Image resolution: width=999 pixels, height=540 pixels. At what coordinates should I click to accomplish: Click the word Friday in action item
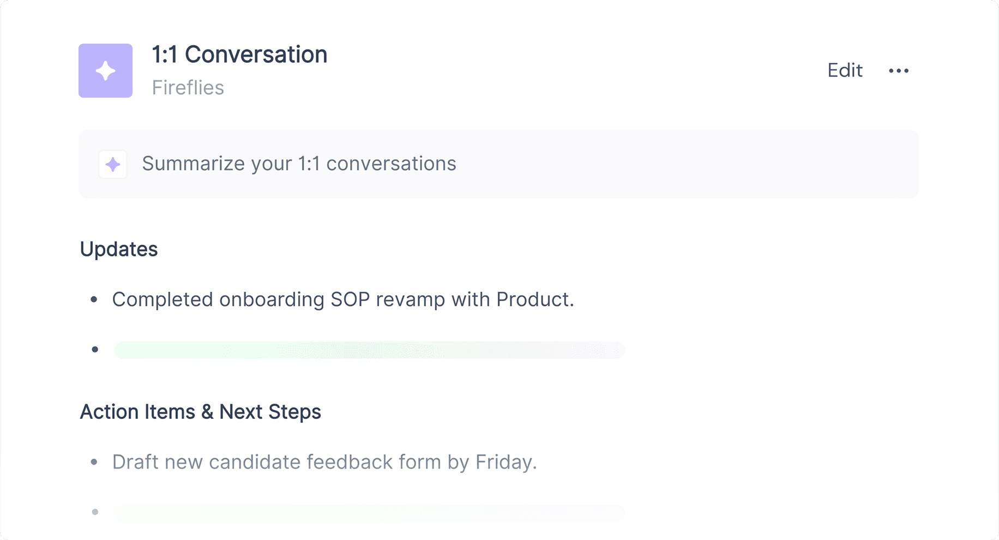coord(504,463)
